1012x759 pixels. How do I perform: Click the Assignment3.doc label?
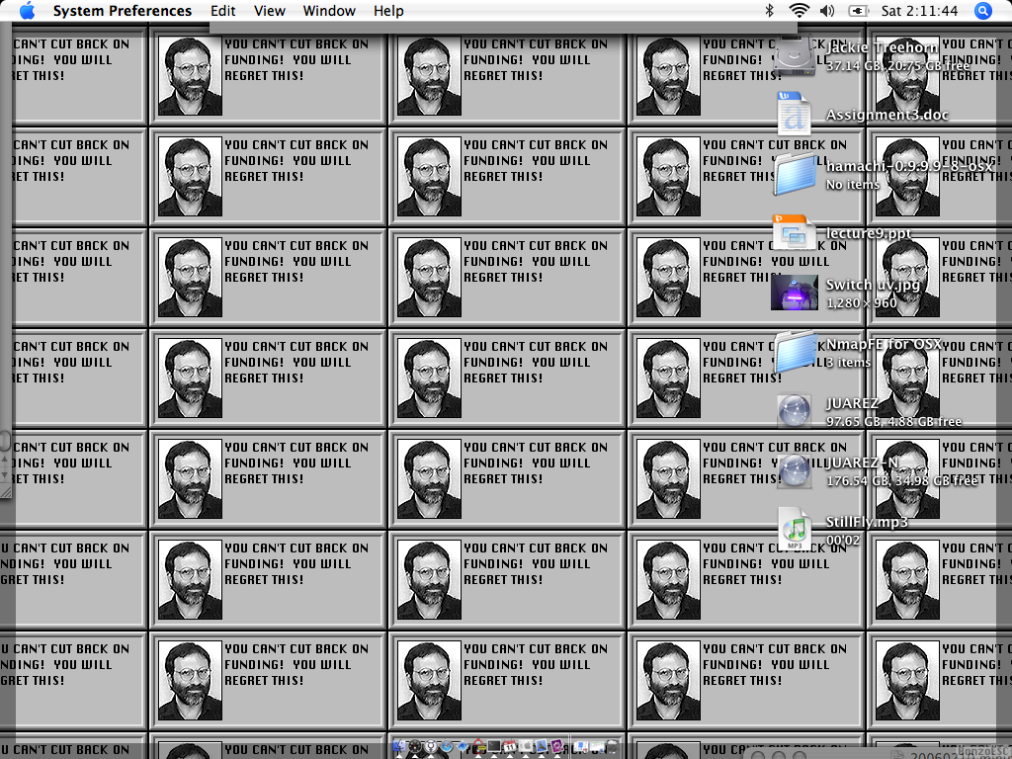[x=887, y=115]
